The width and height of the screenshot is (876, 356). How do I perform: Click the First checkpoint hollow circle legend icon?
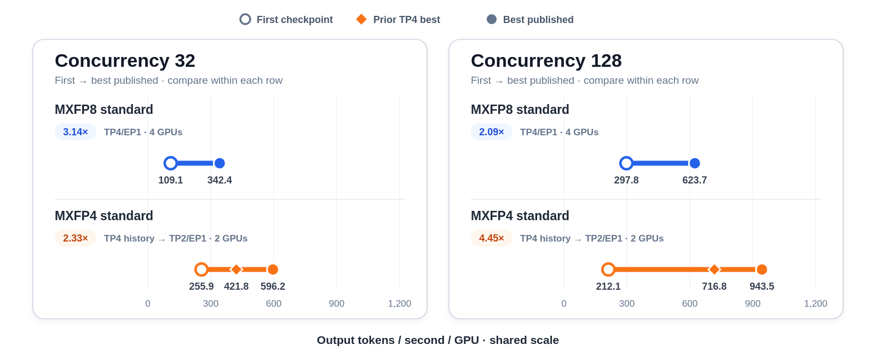[x=245, y=19]
